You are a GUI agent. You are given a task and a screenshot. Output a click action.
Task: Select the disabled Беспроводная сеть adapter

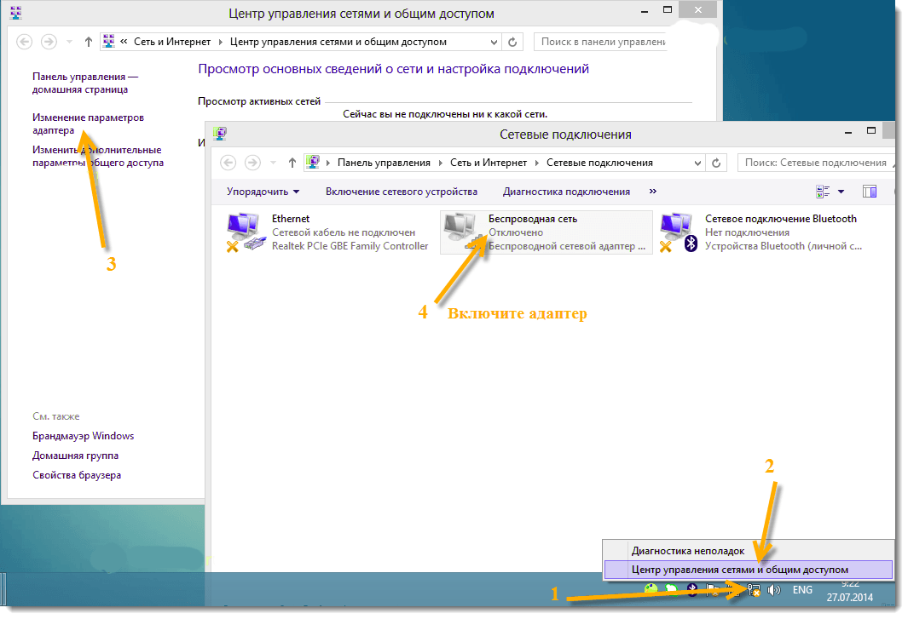point(546,232)
